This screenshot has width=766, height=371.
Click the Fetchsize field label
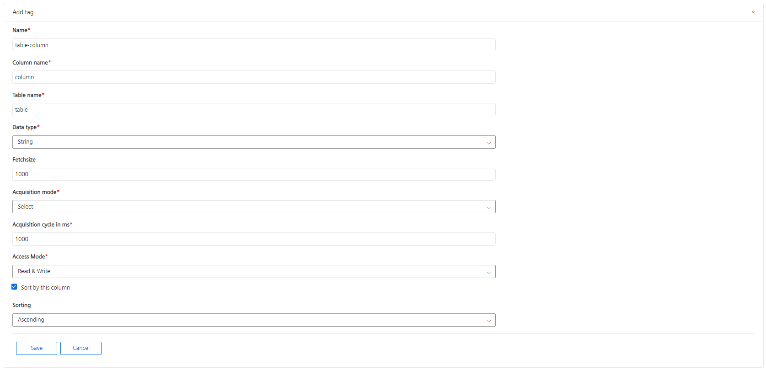[x=24, y=160]
